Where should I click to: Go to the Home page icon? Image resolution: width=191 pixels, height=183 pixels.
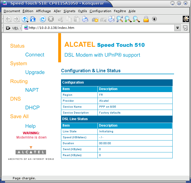tap(33, 19)
